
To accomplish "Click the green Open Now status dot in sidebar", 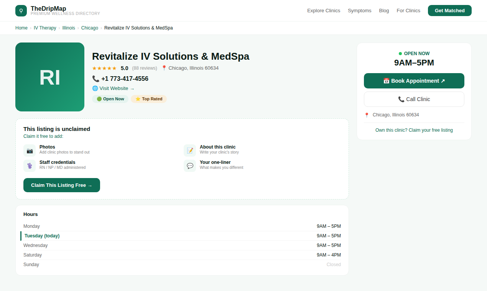I will coord(400,54).
